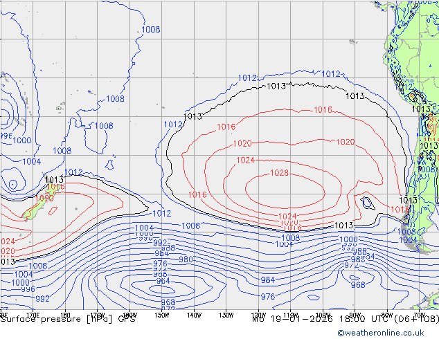
Task: Select the 170W longitude axis label
Action: (97, 315)
